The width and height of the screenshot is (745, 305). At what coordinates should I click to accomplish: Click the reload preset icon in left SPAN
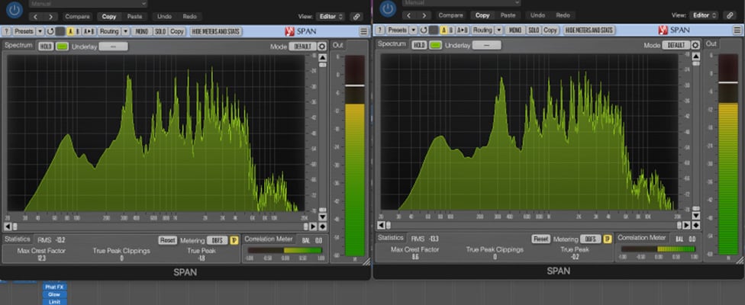click(x=50, y=31)
